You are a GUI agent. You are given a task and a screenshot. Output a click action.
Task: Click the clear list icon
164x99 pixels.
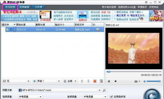point(101,81)
